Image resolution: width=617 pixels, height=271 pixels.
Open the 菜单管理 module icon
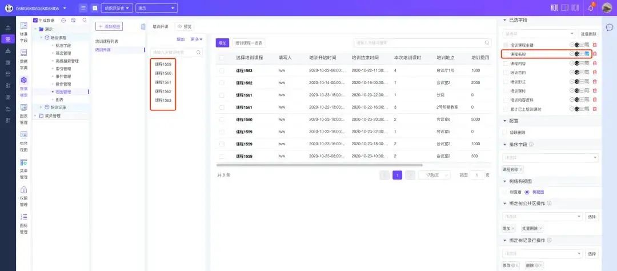pos(24,162)
